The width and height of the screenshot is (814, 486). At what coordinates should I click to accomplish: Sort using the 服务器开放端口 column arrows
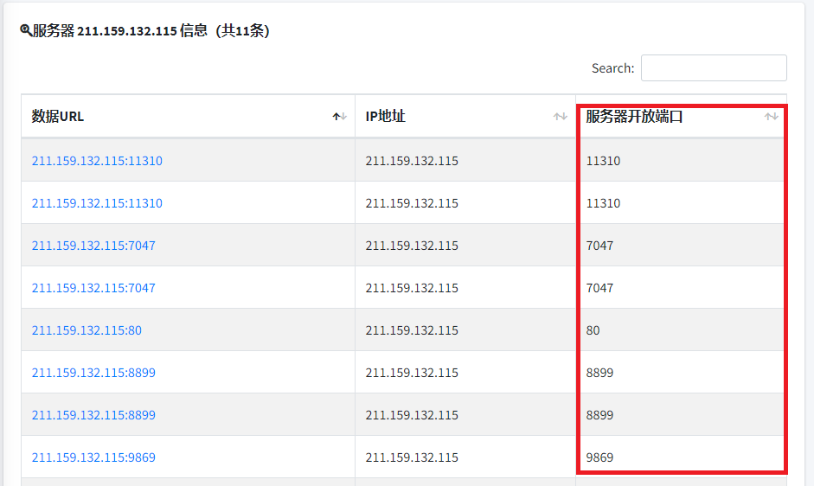point(772,116)
